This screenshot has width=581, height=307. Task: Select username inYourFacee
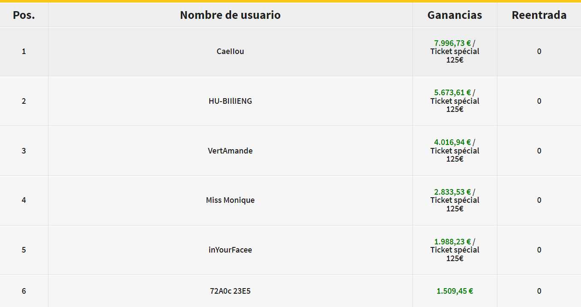[230, 250]
